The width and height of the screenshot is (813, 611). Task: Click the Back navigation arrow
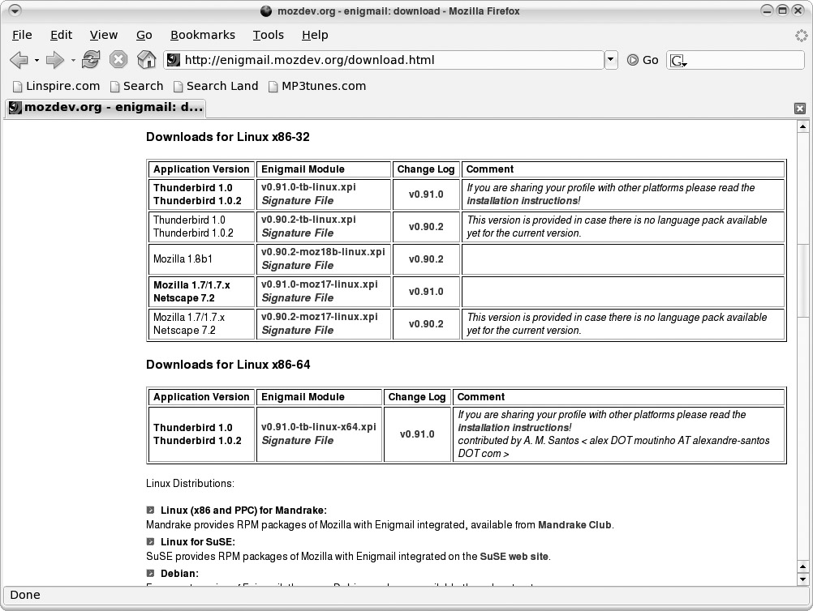pos(19,60)
